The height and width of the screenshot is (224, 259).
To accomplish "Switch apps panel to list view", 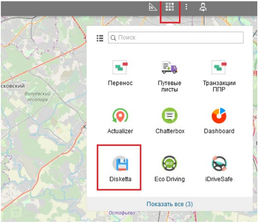I will point(100,38).
